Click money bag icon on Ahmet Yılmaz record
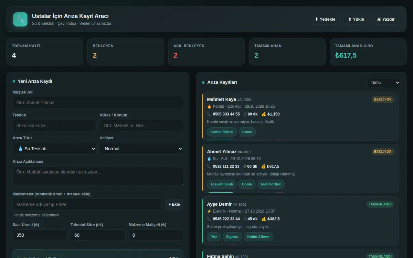 pos(264,166)
